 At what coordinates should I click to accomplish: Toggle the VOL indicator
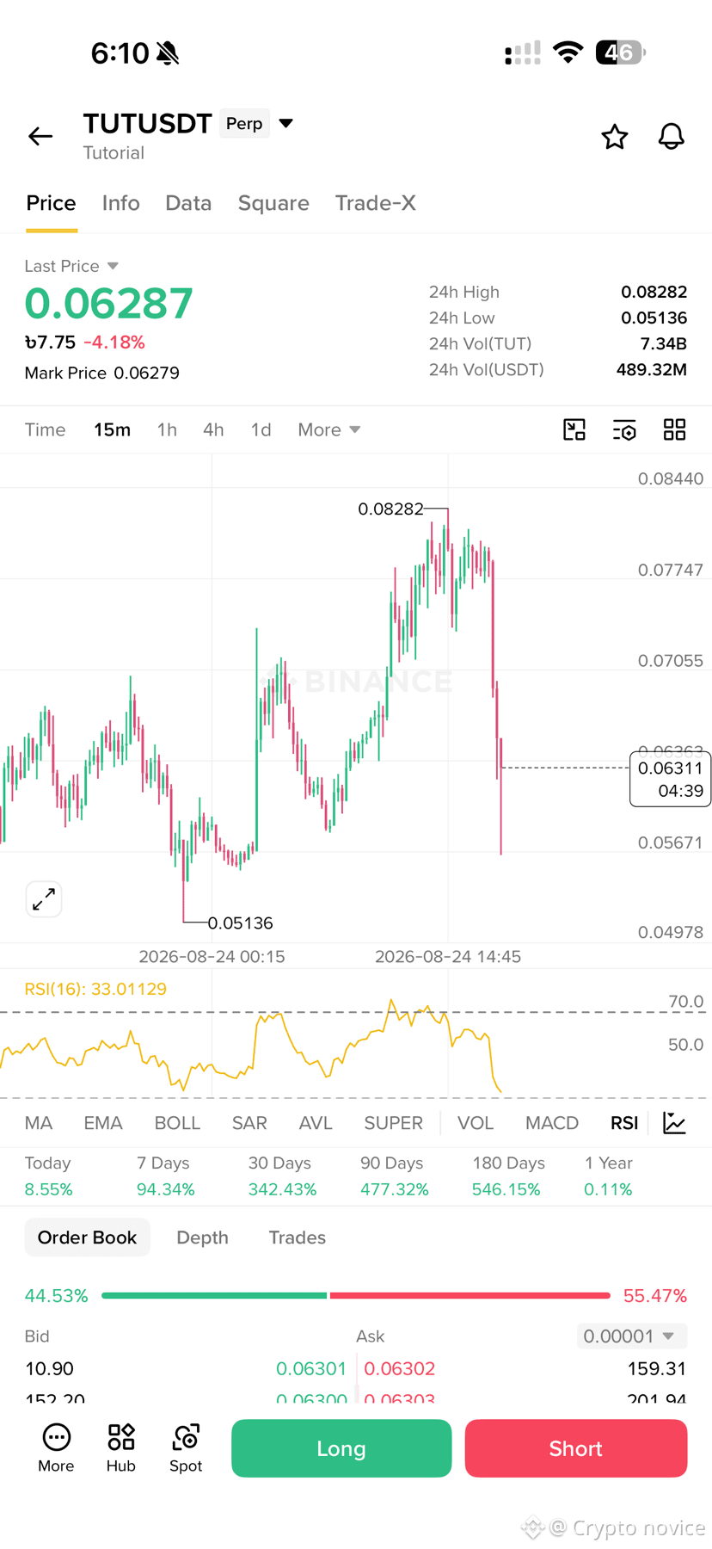pos(476,1123)
